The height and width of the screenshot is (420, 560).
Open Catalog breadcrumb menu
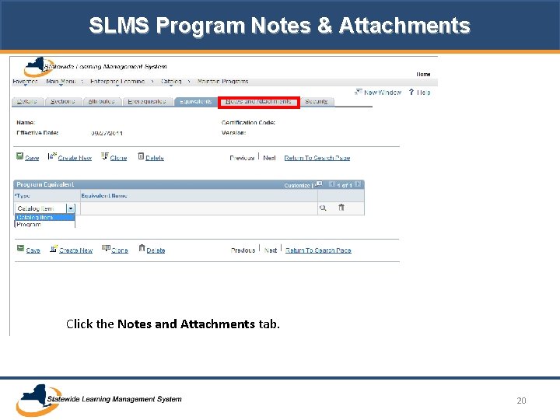[x=171, y=82]
